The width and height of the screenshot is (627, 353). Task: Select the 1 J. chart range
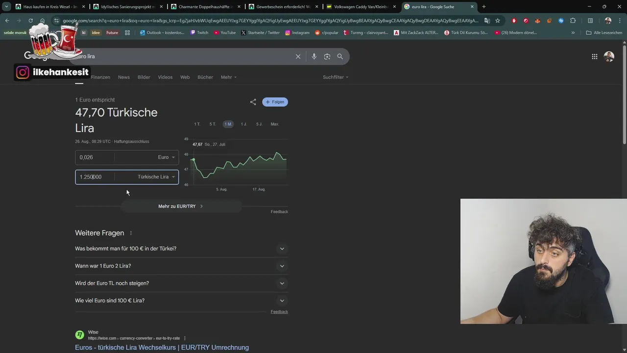(243, 124)
